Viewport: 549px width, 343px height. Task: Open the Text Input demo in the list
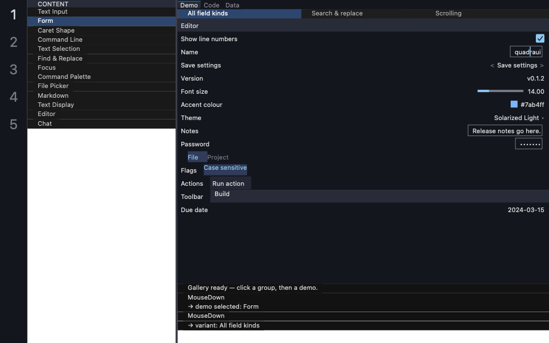click(102, 12)
